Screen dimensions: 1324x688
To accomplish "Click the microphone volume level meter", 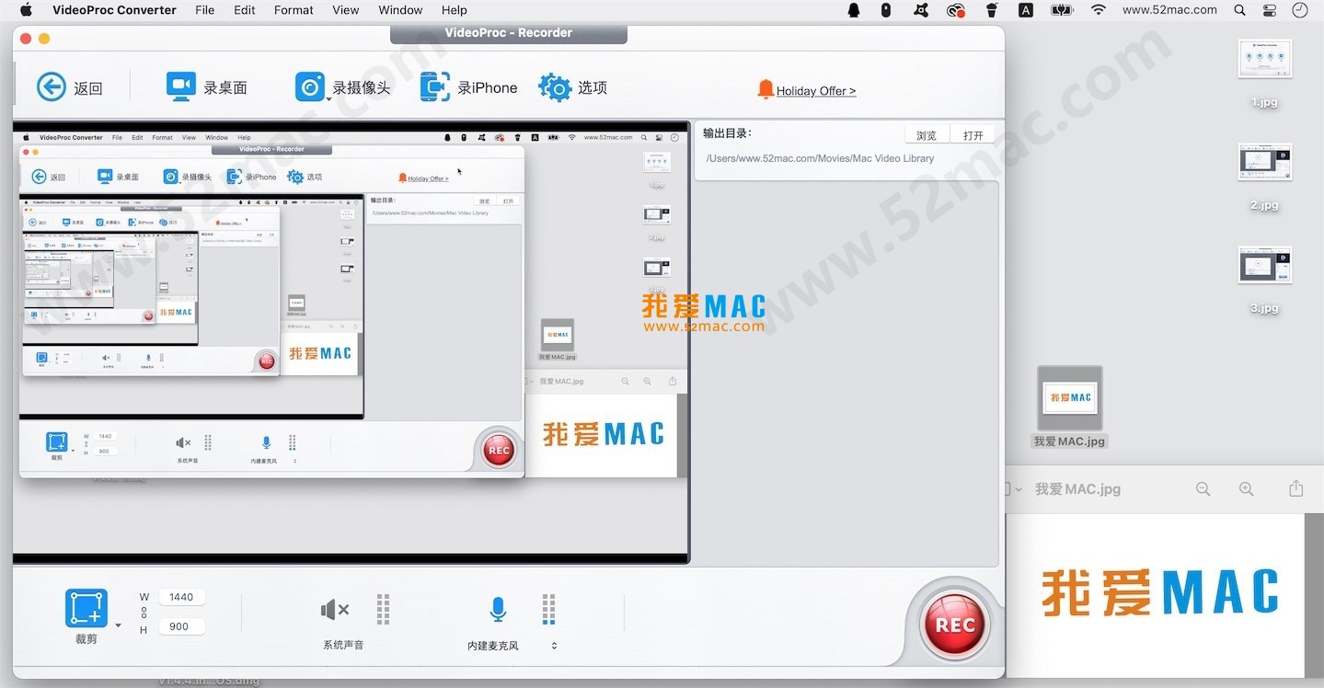I will [548, 610].
